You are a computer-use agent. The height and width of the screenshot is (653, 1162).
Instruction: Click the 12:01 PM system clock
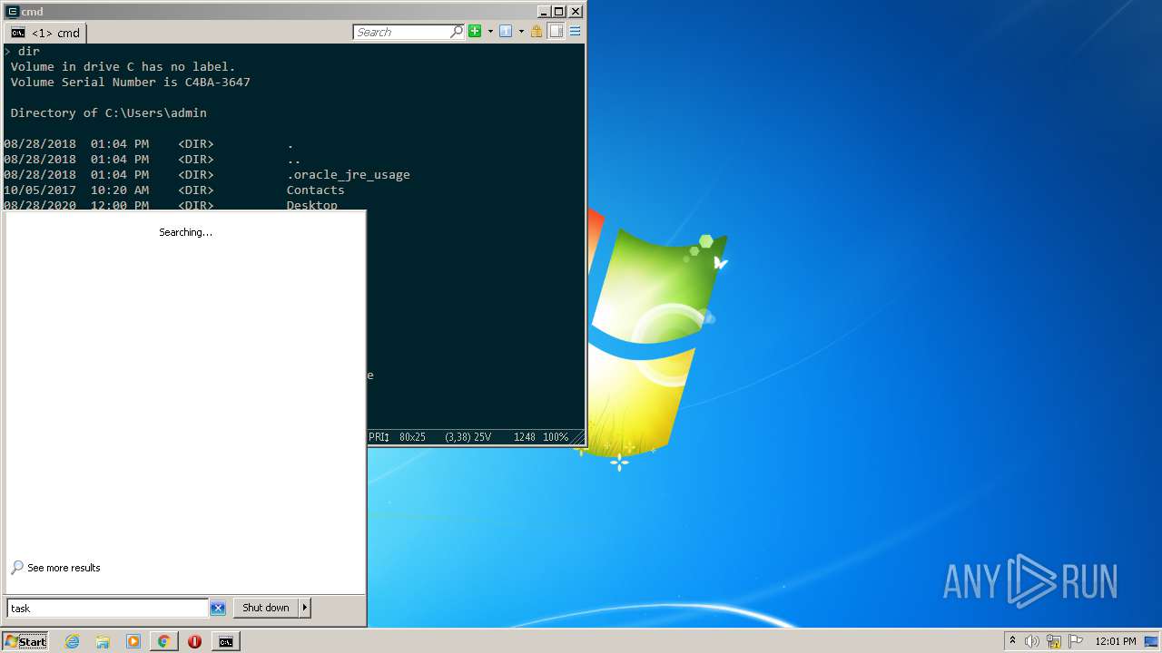(x=1116, y=641)
